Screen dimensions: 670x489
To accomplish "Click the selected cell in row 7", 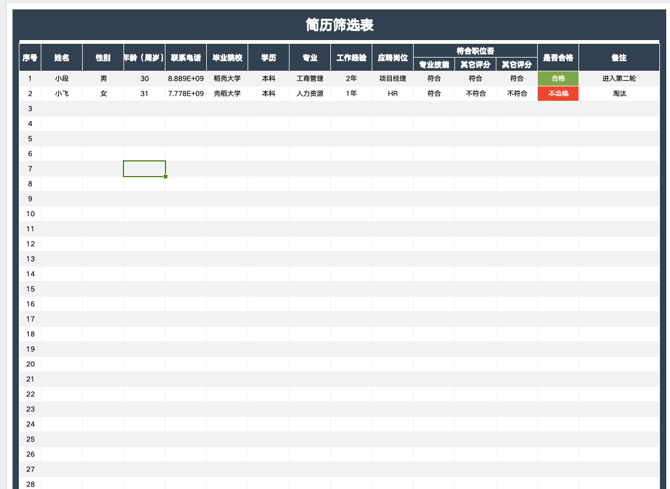I will (x=144, y=168).
